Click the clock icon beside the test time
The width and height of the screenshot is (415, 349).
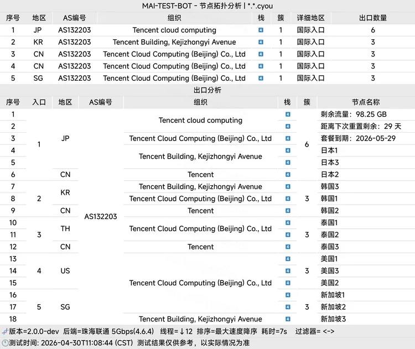5,343
